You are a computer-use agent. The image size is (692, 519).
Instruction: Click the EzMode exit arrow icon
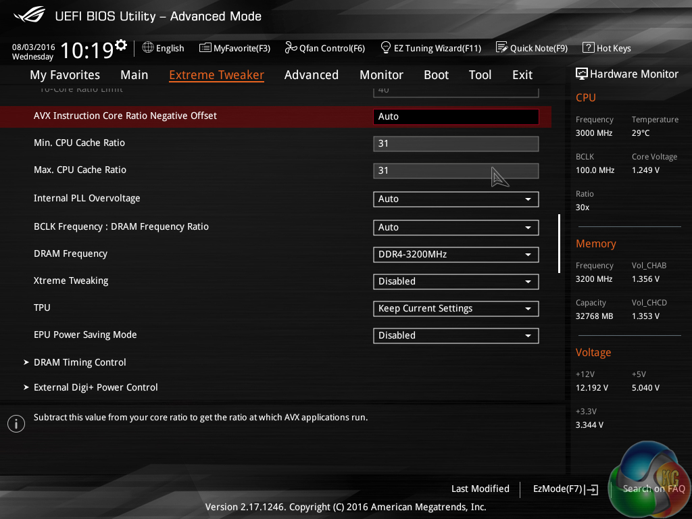tap(592, 489)
